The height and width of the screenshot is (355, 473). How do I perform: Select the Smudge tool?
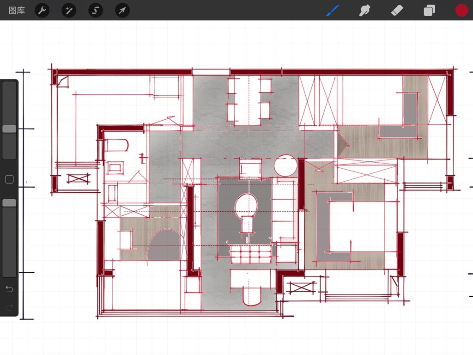pyautogui.click(x=364, y=10)
